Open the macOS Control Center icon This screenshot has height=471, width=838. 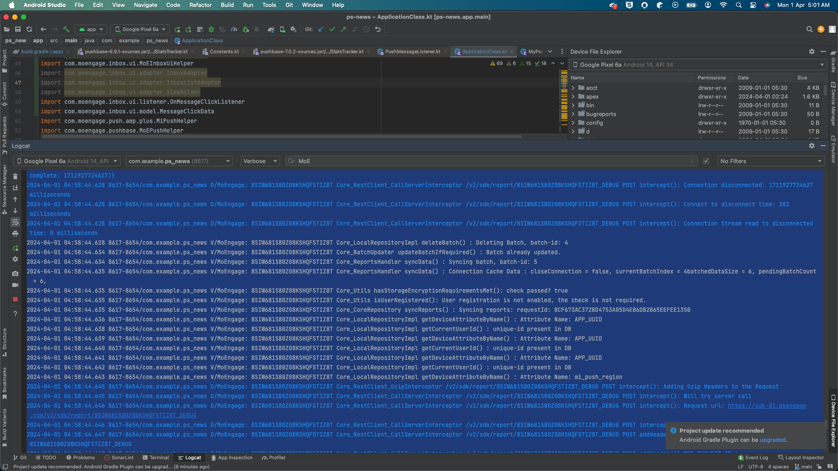pyautogui.click(x=753, y=5)
